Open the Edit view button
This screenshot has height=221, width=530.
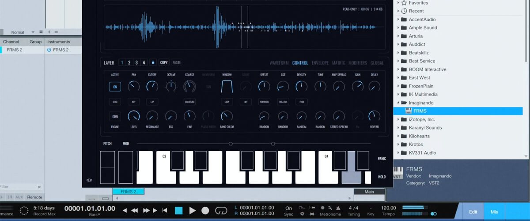coord(473,212)
